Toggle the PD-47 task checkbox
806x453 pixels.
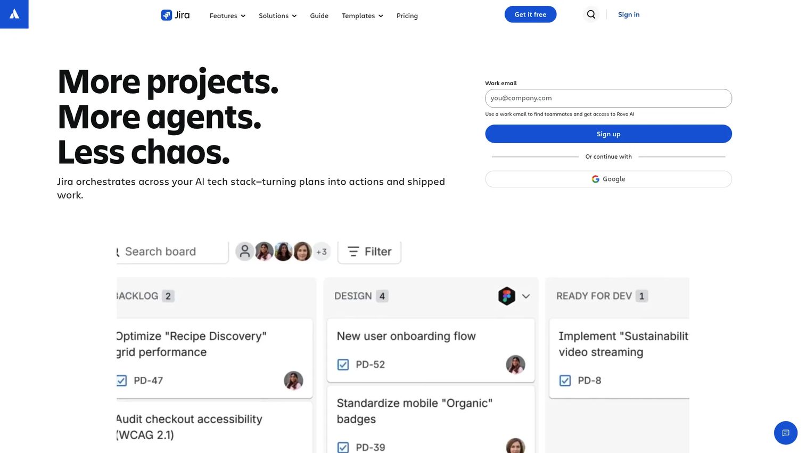[121, 381]
